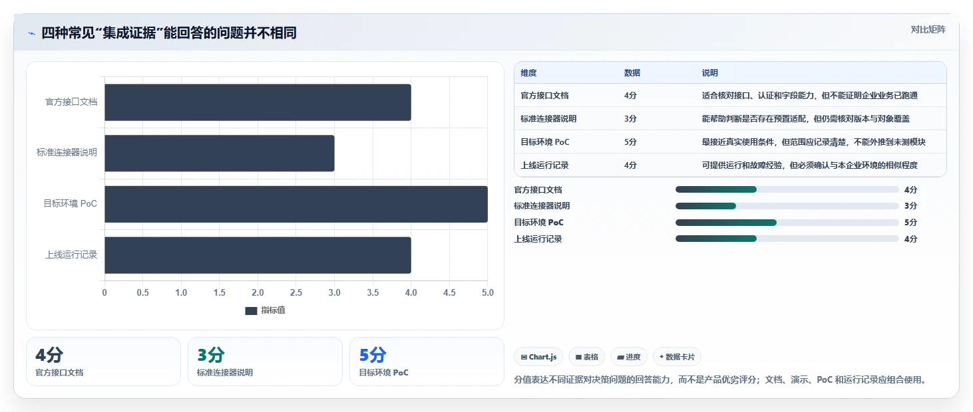The width and height of the screenshot is (973, 412).
Task: Click the 指标值 legend label
Action: [x=273, y=310]
